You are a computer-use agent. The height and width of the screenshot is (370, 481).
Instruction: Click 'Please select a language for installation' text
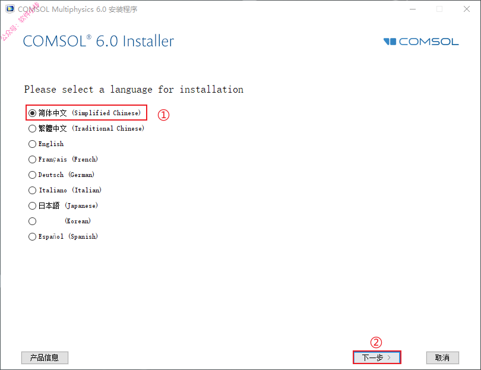pyautogui.click(x=134, y=90)
